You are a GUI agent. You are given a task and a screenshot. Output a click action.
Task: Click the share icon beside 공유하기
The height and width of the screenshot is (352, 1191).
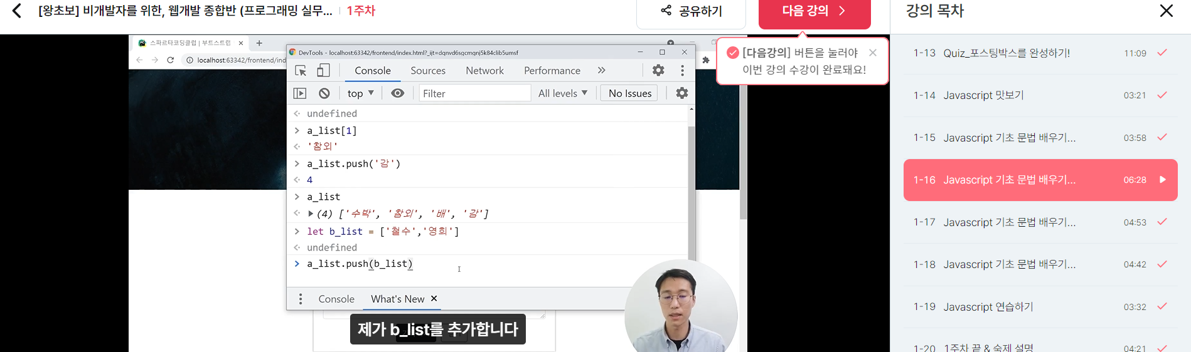point(666,11)
